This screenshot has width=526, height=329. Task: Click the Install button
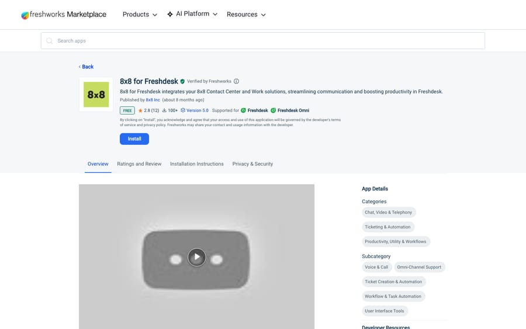tap(134, 139)
